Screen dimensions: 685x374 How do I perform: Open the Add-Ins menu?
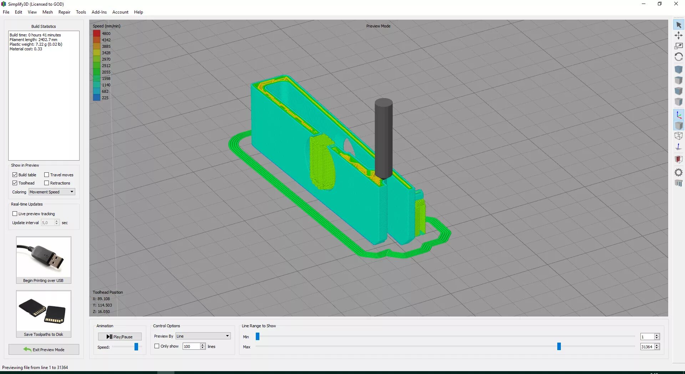pos(99,12)
